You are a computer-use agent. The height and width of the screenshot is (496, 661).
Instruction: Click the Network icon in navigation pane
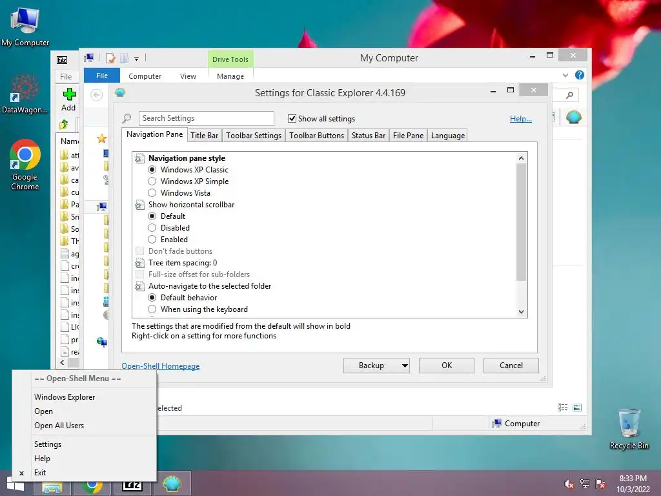coord(101,341)
